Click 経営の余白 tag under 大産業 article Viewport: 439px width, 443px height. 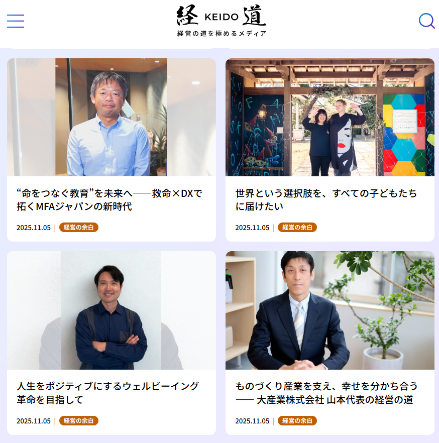point(297,421)
